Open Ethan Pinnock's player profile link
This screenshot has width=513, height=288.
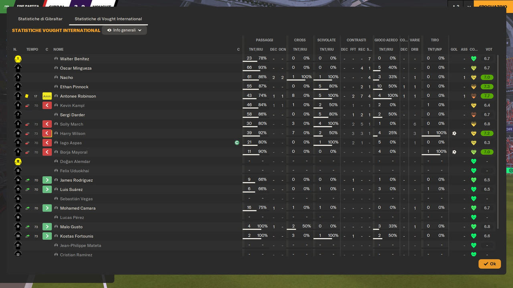74,87
